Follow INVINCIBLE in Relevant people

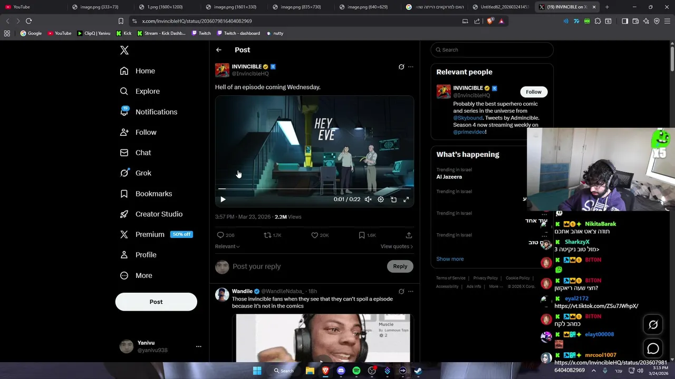tap(534, 92)
